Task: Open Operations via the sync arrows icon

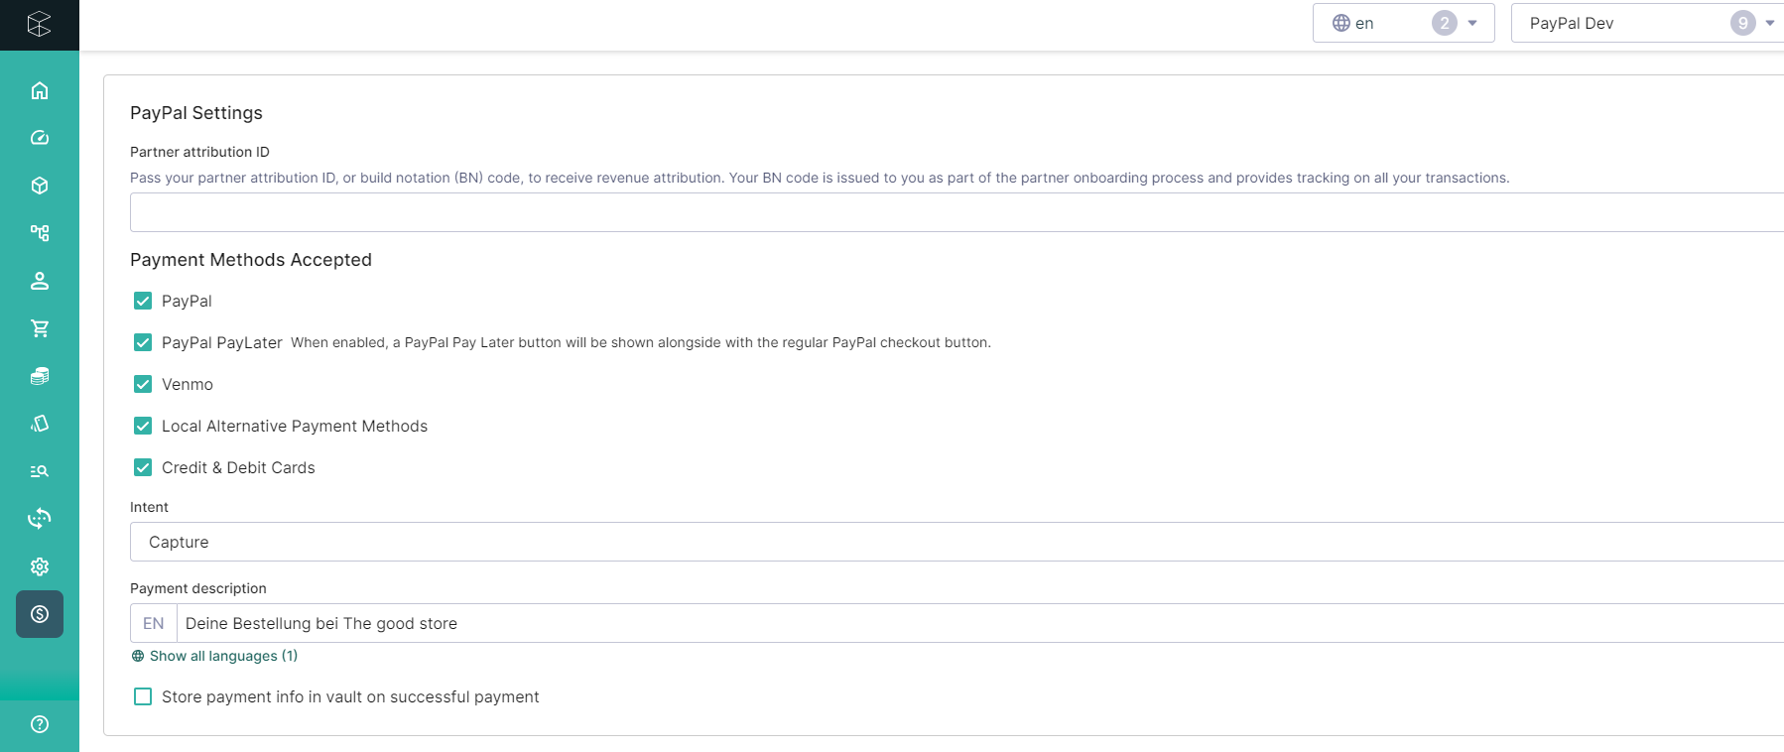Action: click(x=40, y=519)
